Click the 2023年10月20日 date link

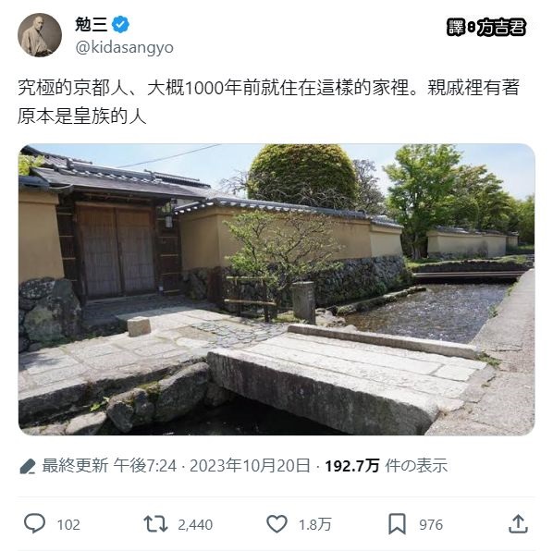tap(250, 466)
